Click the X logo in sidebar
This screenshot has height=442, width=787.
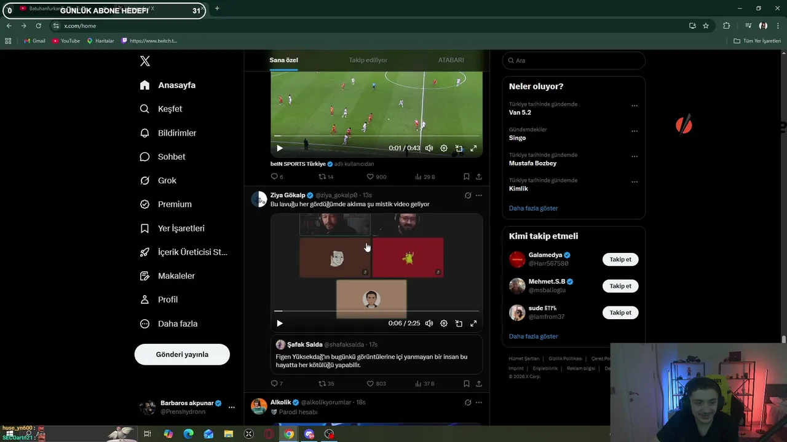pos(145,61)
